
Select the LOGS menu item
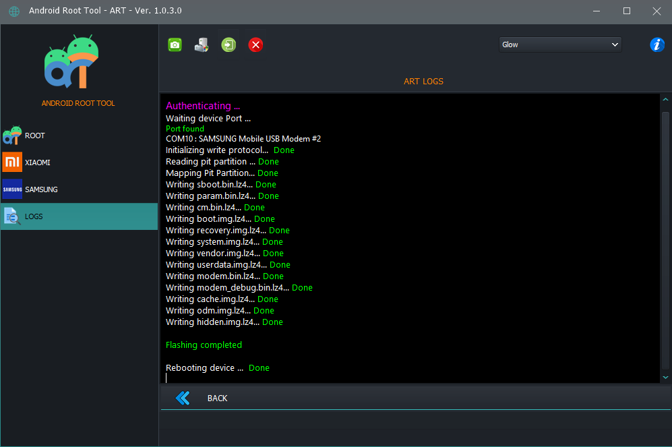tap(80, 216)
